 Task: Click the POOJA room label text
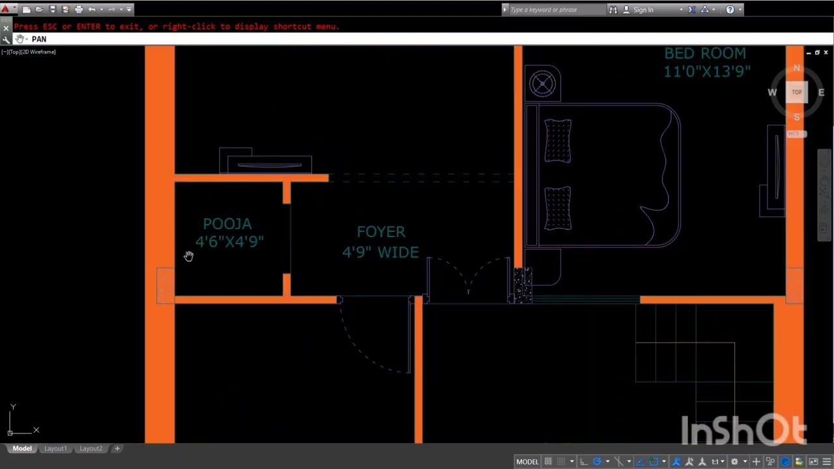227,224
